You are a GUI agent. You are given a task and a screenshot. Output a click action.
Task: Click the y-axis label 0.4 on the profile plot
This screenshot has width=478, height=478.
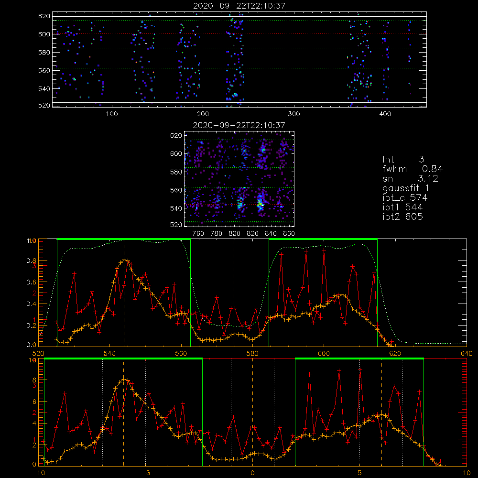pos(31,304)
